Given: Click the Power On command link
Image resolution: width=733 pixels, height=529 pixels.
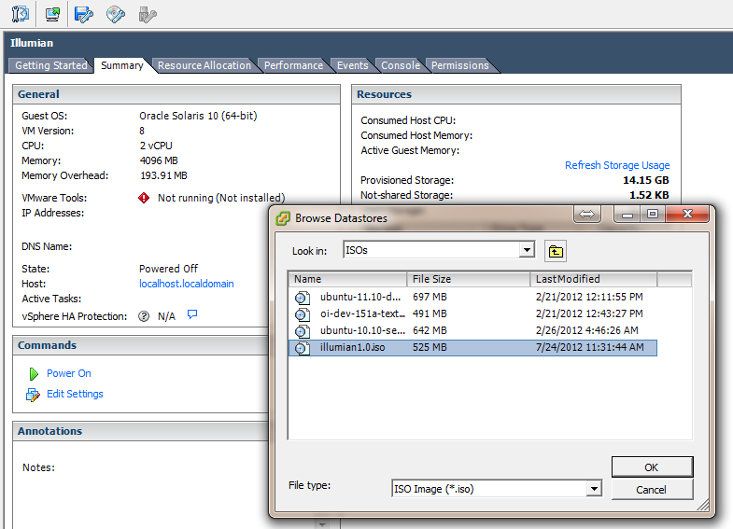Looking at the screenshot, I should pos(69,373).
